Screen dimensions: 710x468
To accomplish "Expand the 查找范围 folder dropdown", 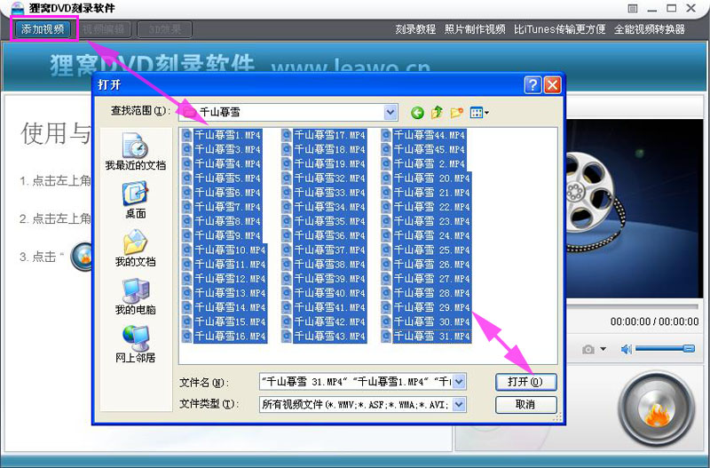I will 390,112.
